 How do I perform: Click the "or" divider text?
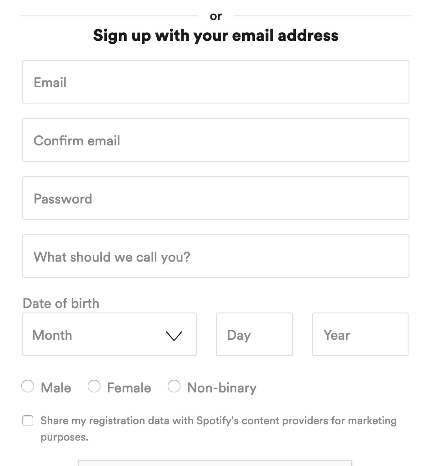click(216, 15)
